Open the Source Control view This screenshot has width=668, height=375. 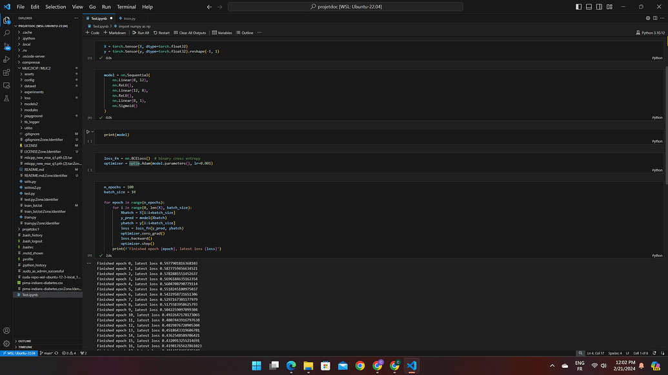(6, 46)
